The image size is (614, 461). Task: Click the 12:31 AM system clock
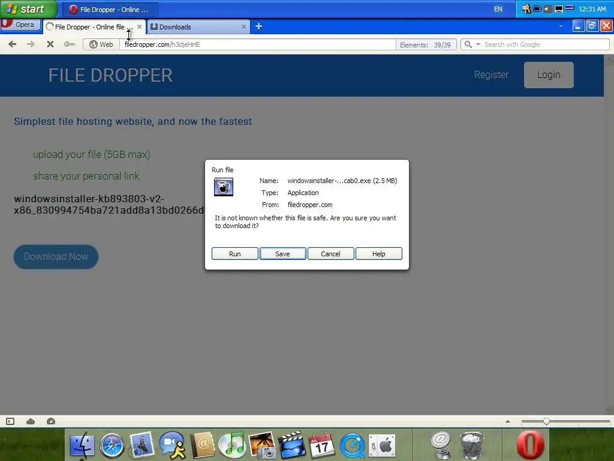[592, 9]
